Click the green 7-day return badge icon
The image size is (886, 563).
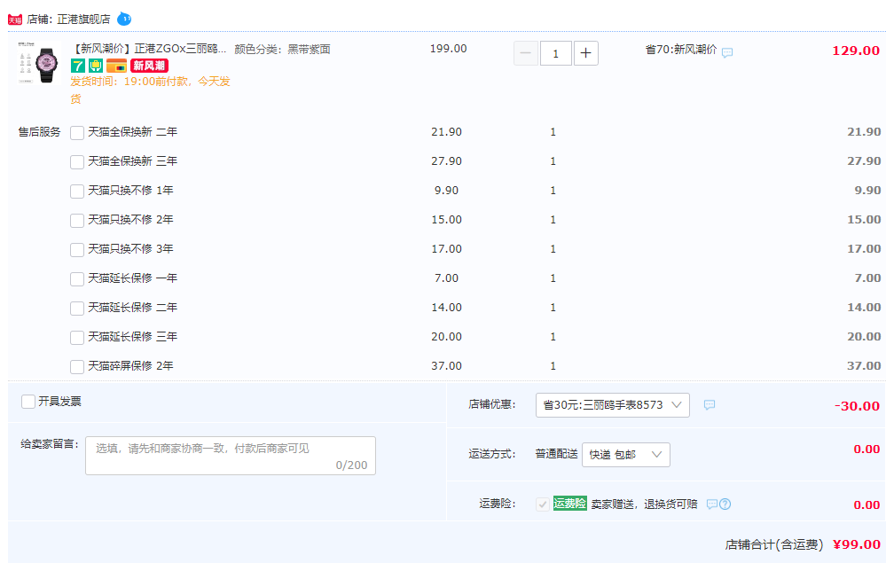pos(77,66)
